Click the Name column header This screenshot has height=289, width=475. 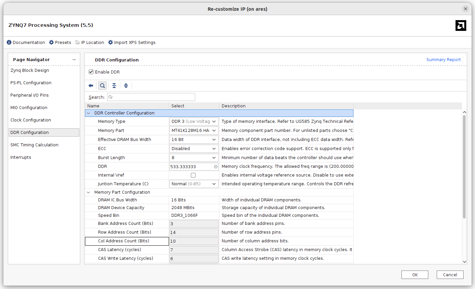coord(127,106)
